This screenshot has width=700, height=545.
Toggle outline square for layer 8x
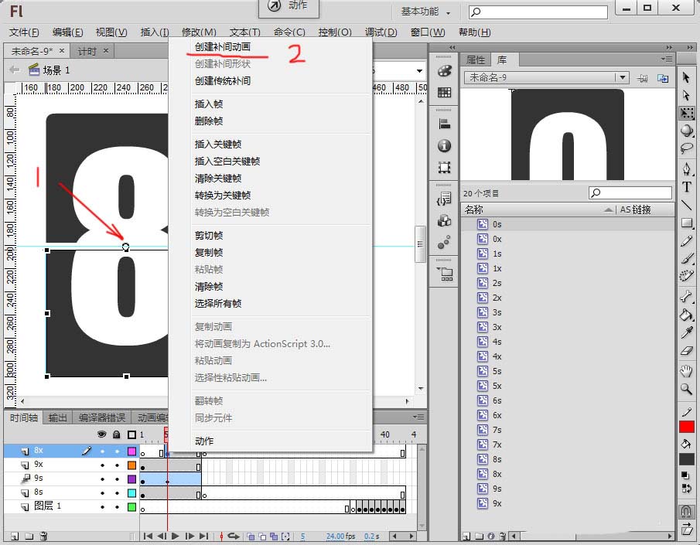pyautogui.click(x=131, y=451)
